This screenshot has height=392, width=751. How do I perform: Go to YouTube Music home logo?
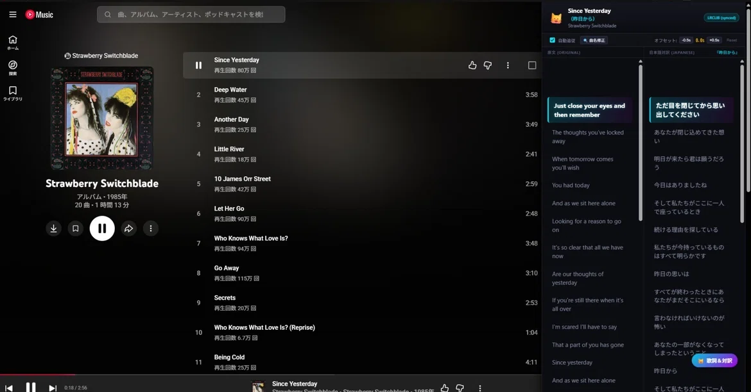point(39,15)
